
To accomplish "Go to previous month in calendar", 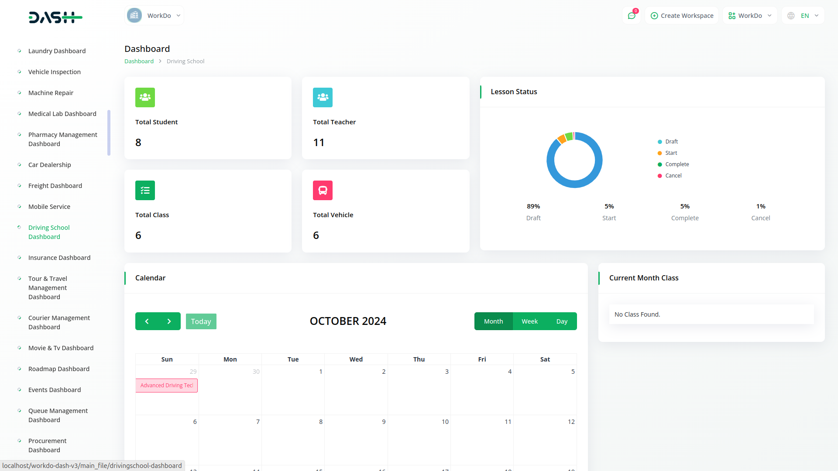I will coord(147,321).
